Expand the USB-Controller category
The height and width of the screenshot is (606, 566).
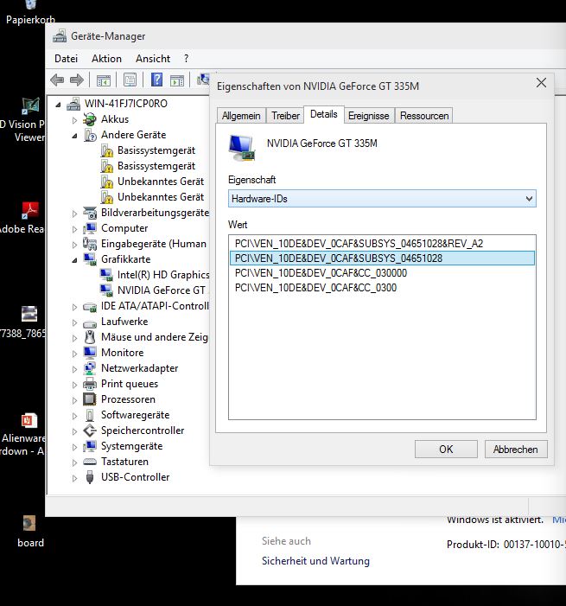pyautogui.click(x=74, y=478)
